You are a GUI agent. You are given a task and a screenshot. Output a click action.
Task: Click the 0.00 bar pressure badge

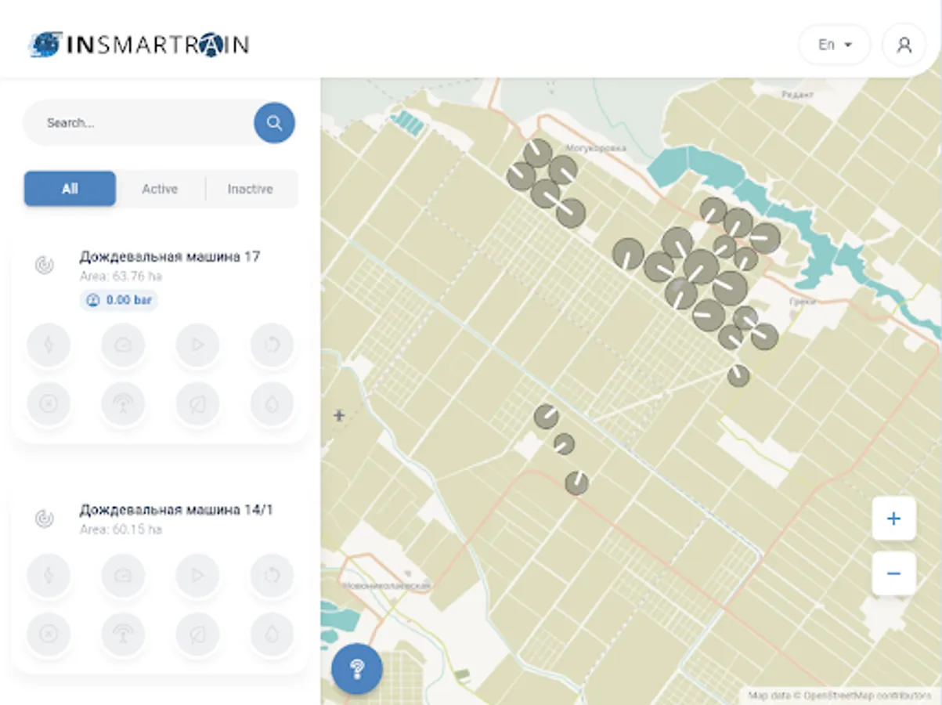point(118,300)
